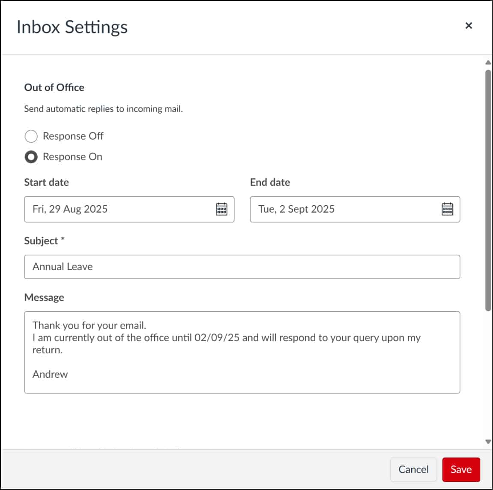The width and height of the screenshot is (493, 490).
Task: Click the "Start date" field label
Action: click(46, 182)
